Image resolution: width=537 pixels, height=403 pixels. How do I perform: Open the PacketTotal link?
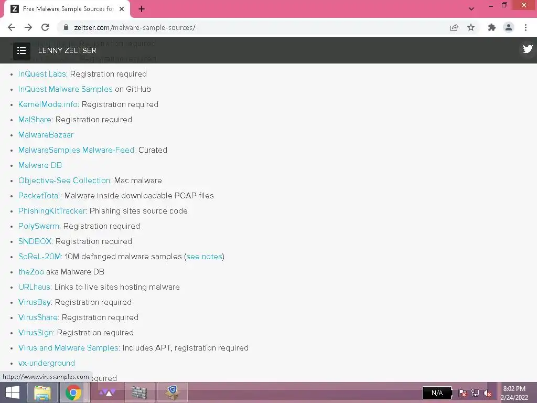pyautogui.click(x=40, y=196)
